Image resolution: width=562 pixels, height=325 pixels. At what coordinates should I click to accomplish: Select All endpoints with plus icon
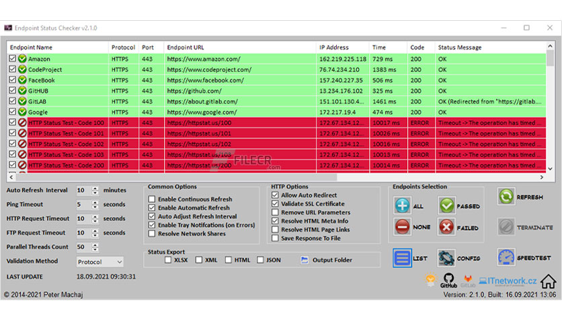click(402, 205)
